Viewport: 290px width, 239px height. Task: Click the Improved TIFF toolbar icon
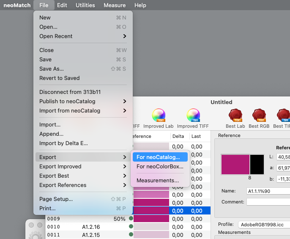point(193,115)
